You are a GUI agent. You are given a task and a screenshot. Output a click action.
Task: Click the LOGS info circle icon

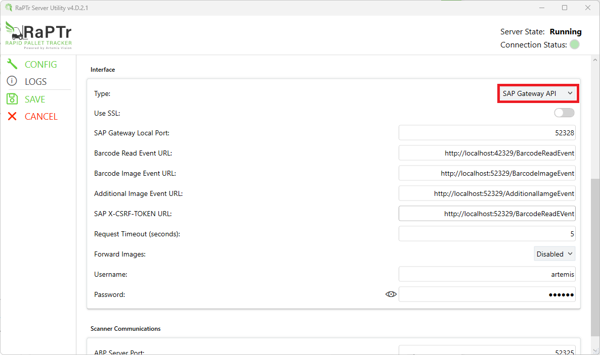[12, 81]
